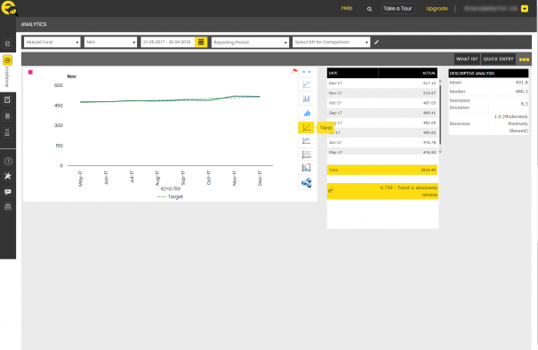Click the table scroll down arrow
Screen dimensions: 538x350
click(440, 151)
